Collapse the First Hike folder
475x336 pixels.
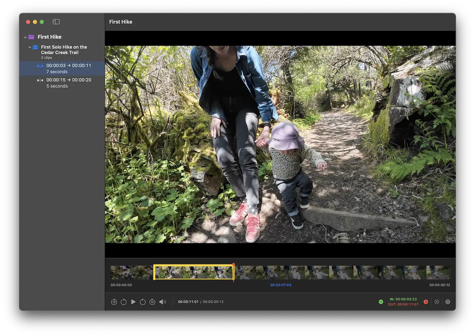(x=25, y=37)
